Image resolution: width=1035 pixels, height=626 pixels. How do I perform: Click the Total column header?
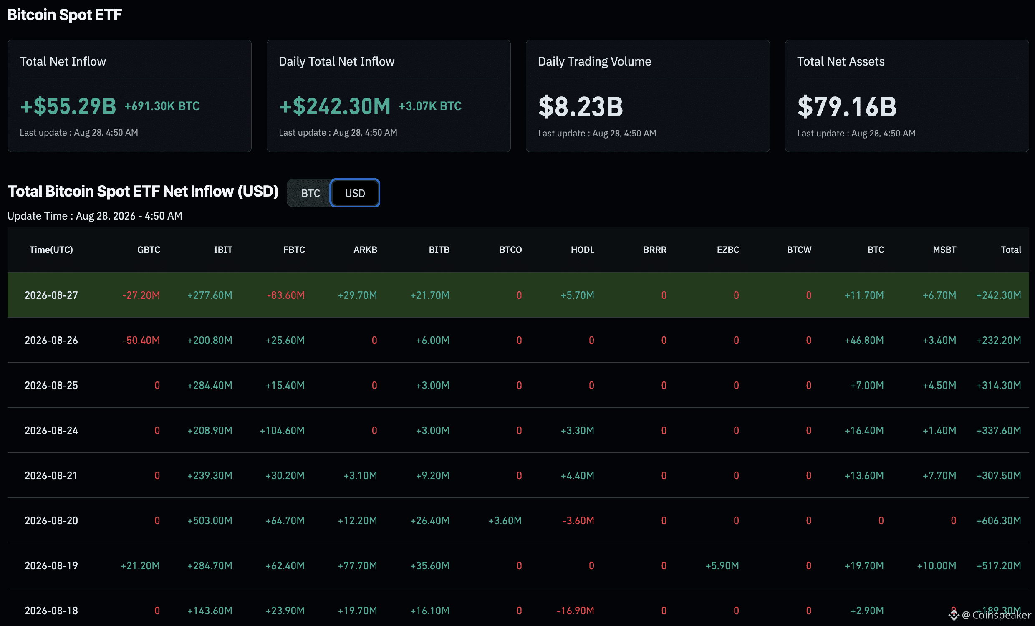pyautogui.click(x=1011, y=250)
